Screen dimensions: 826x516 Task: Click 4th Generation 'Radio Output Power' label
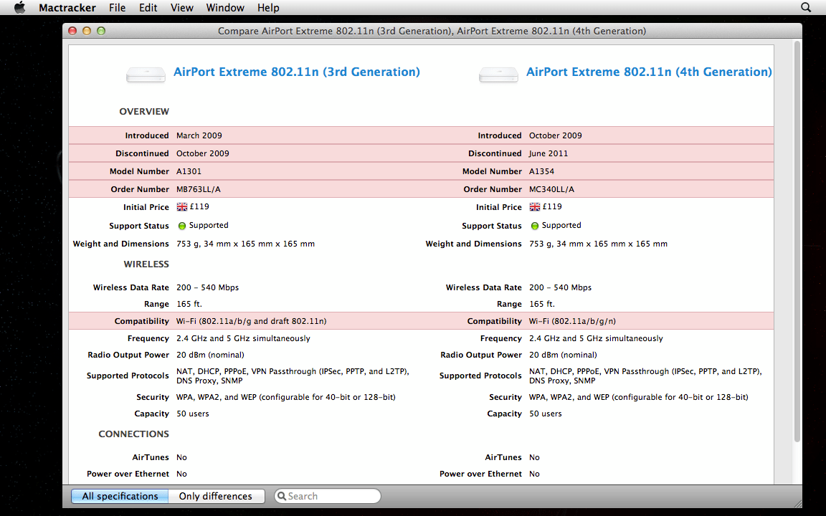481,355
